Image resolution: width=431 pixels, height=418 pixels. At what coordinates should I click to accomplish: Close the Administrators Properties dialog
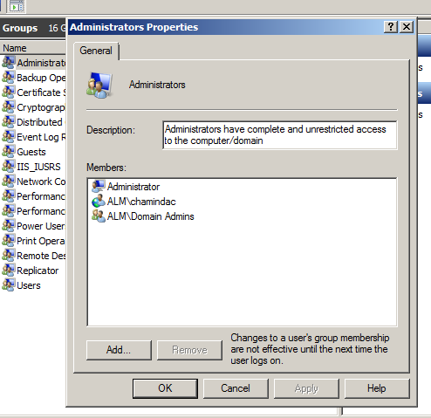pyautogui.click(x=407, y=27)
